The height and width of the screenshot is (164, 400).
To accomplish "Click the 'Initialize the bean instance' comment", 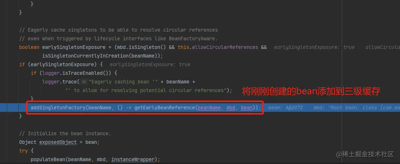I will coord(65,133).
